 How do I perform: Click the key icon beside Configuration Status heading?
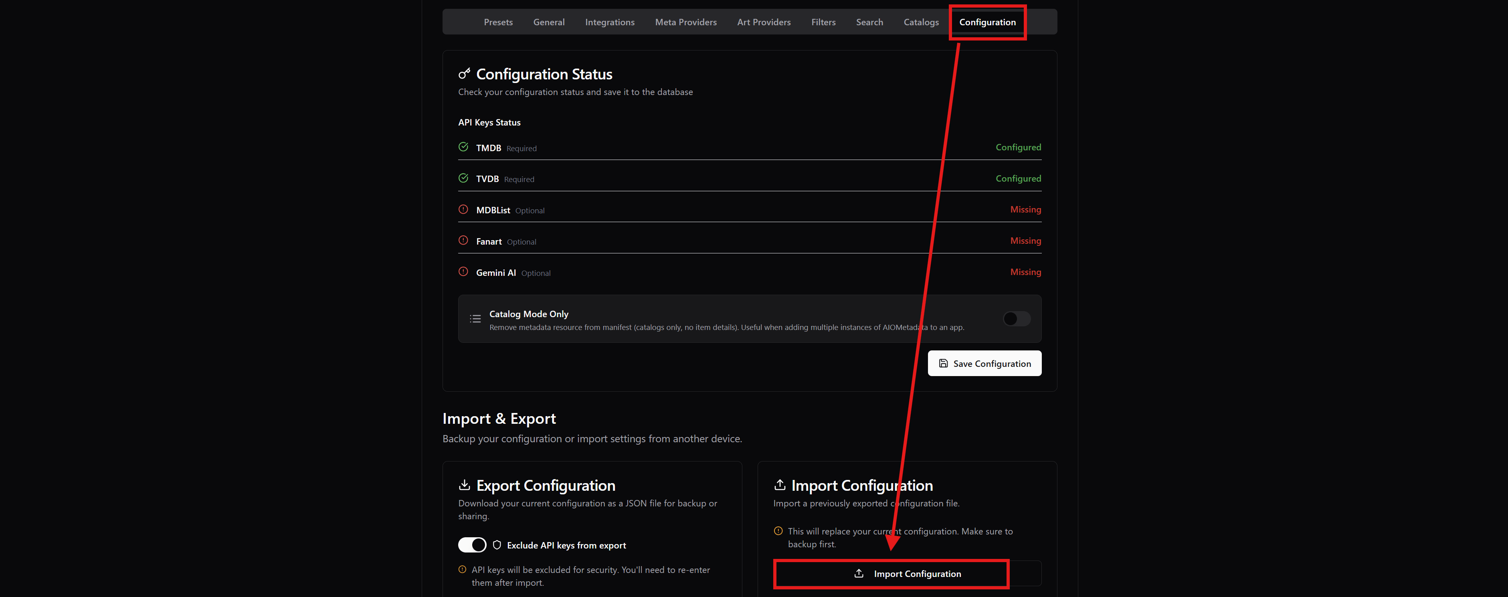[464, 73]
